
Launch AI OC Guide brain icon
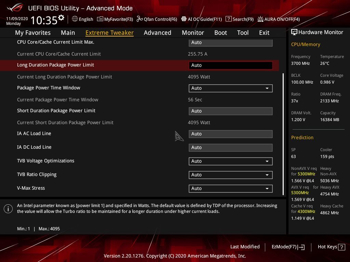(x=184, y=19)
